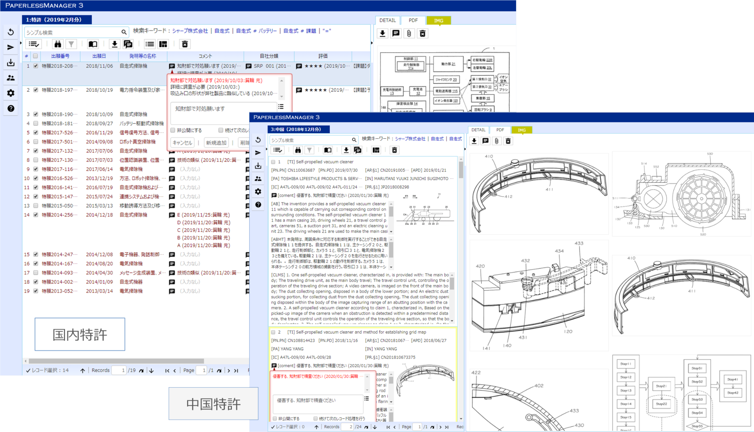Viewport: 754px width, 432px height.
Task: Toggle the 非公開にする checkbox in comment popup
Action: click(173, 130)
